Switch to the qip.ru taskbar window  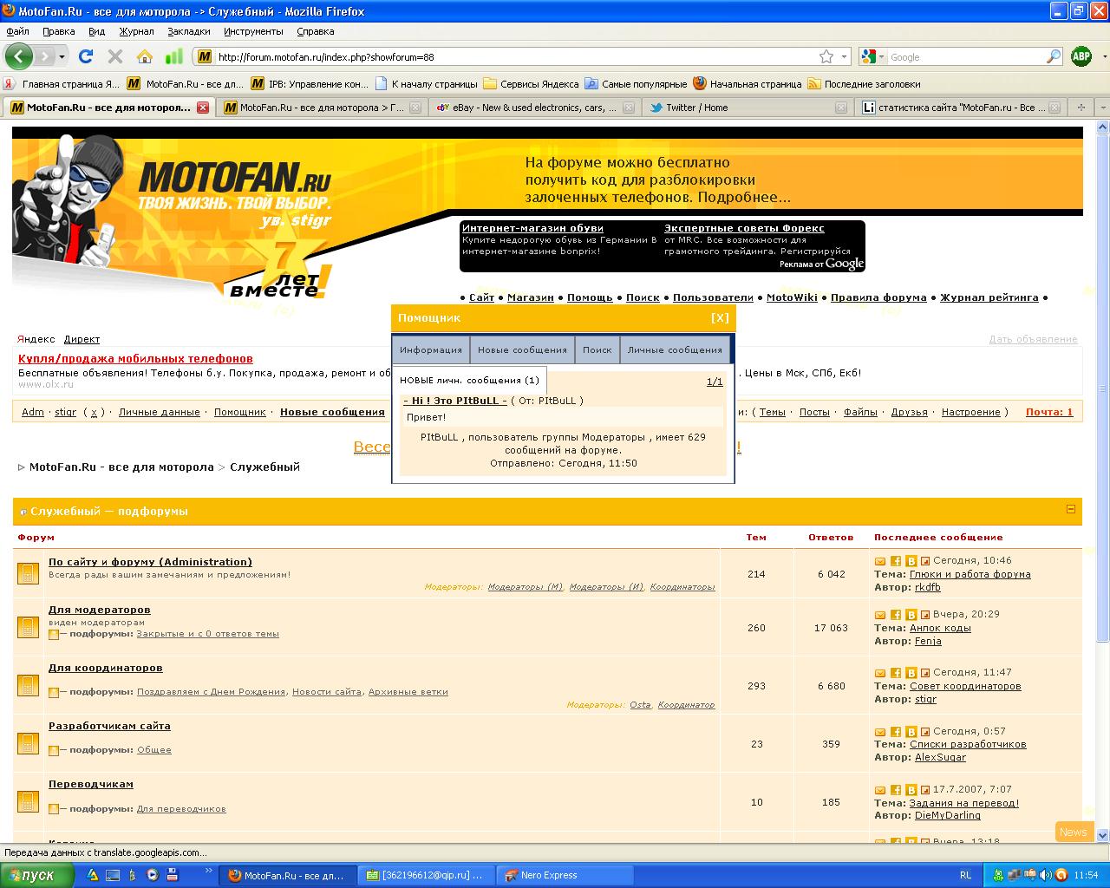pyautogui.click(x=425, y=875)
